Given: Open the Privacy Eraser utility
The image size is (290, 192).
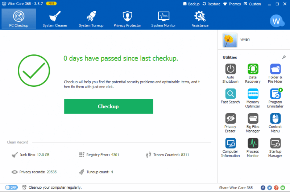Looking at the screenshot, I should pyautogui.click(x=231, y=119).
